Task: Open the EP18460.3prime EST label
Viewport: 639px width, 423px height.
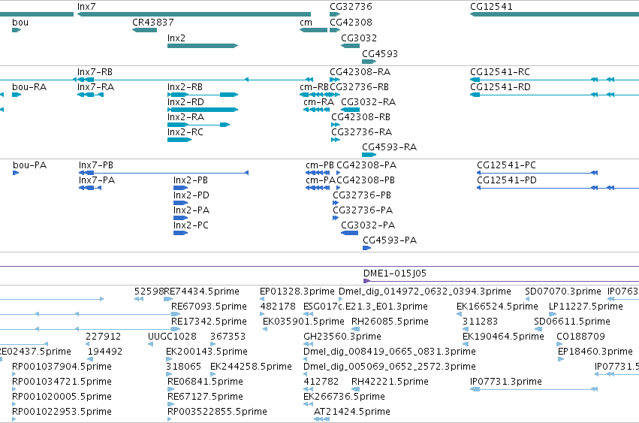Action: coord(595,352)
